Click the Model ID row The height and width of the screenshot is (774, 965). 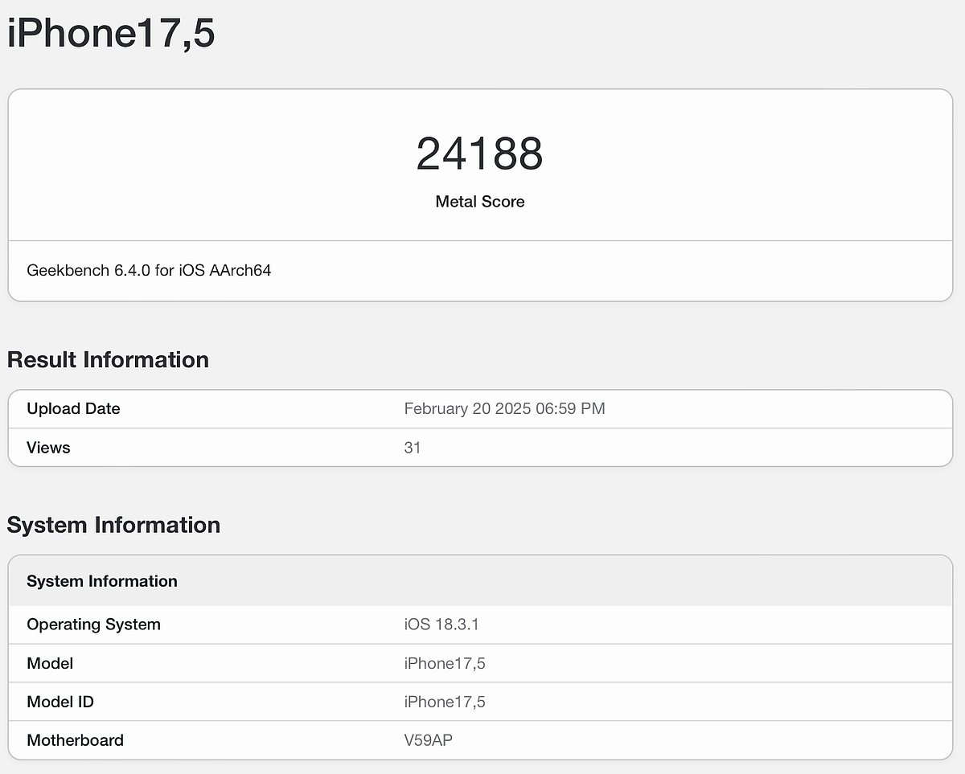pos(60,702)
